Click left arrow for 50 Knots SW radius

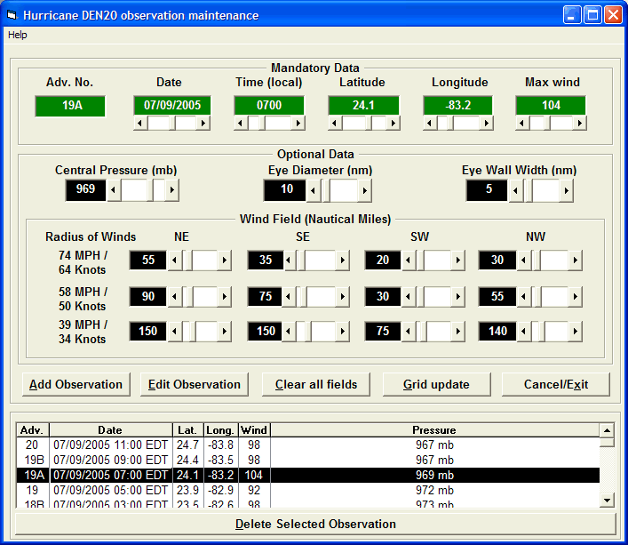pyautogui.click(x=408, y=296)
